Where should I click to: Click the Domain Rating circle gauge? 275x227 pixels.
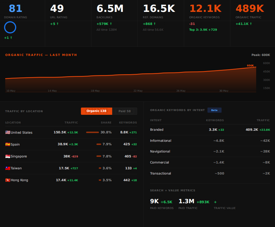coord(10,27)
